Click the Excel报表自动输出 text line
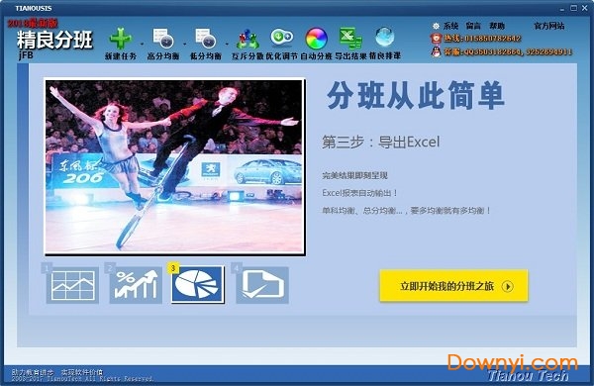Image resolution: width=594 pixels, height=386 pixels. click(x=359, y=193)
